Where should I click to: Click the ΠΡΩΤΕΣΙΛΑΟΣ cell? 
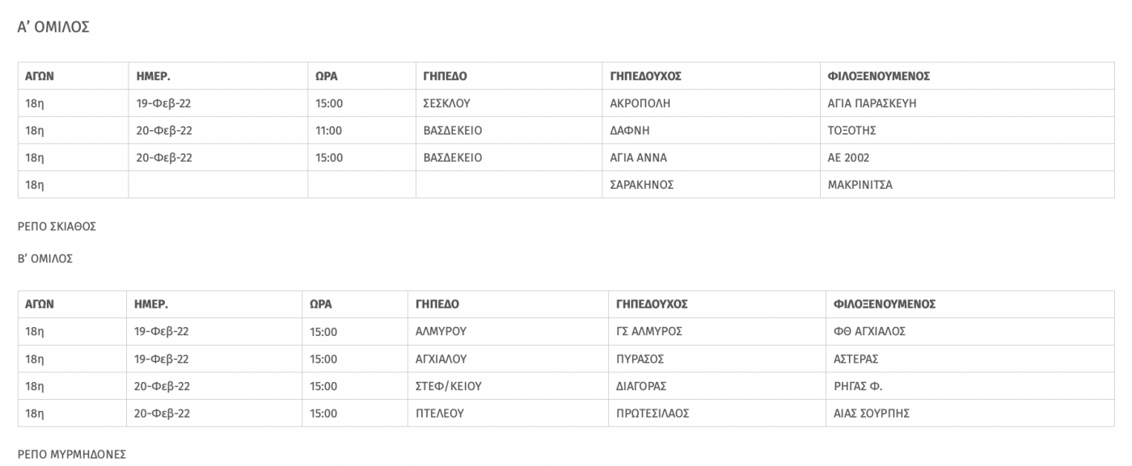point(716,414)
